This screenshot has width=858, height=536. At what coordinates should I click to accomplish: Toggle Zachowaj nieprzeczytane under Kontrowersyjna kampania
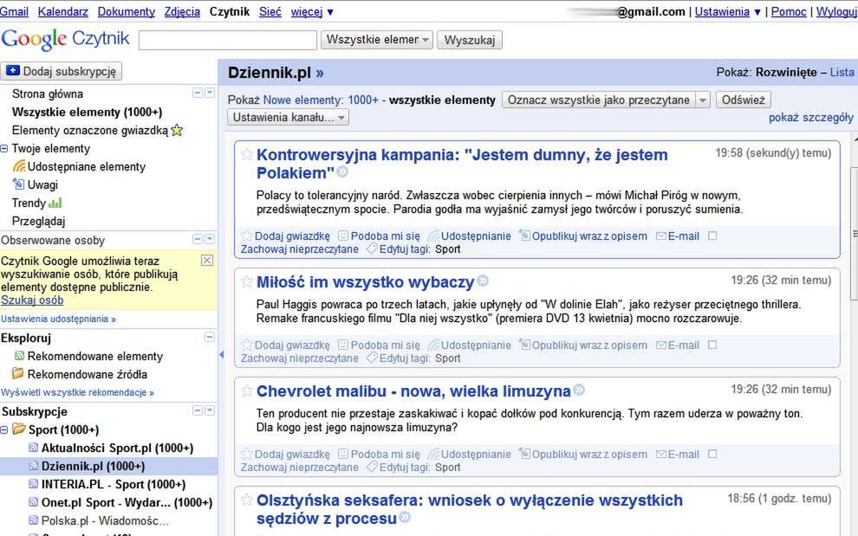pos(299,249)
